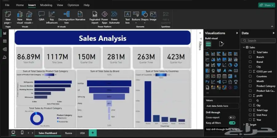Open the File menu
Screen dimensions: 277x138
pyautogui.click(x=7, y=5)
